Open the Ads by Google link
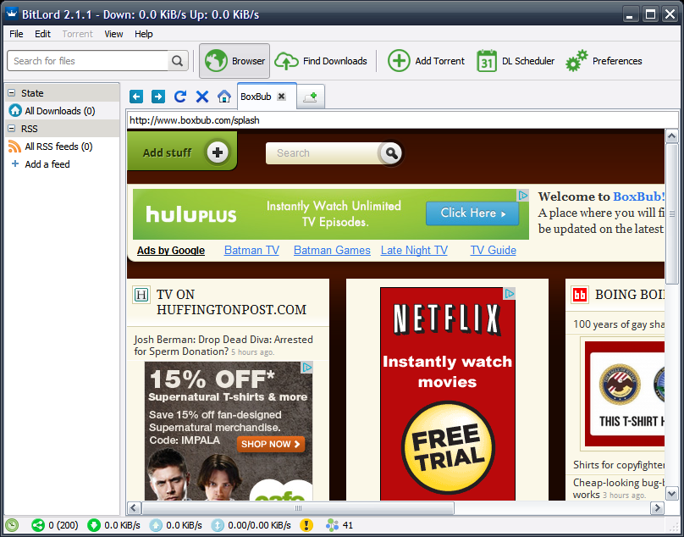The width and height of the screenshot is (684, 537). pyautogui.click(x=171, y=250)
